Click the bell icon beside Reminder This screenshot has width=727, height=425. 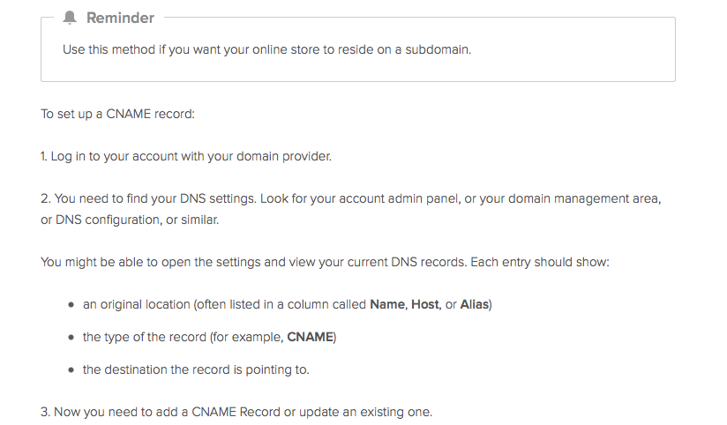click(x=71, y=18)
